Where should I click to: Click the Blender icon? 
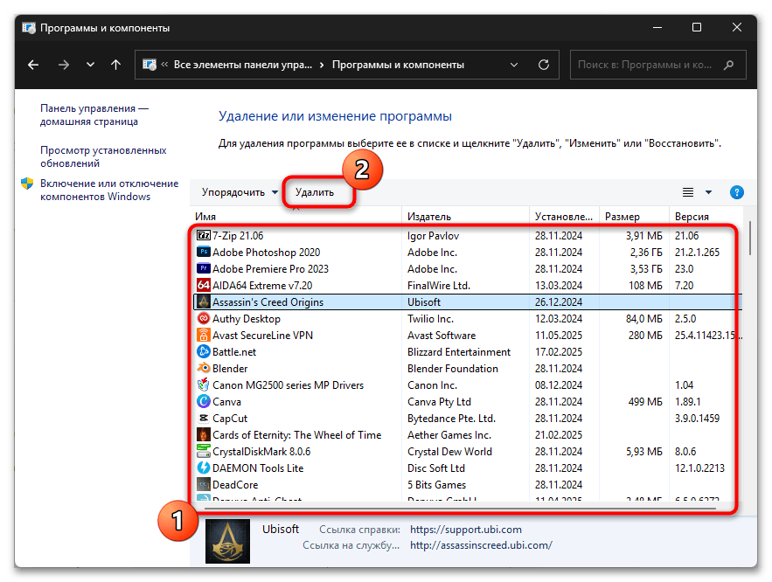204,369
